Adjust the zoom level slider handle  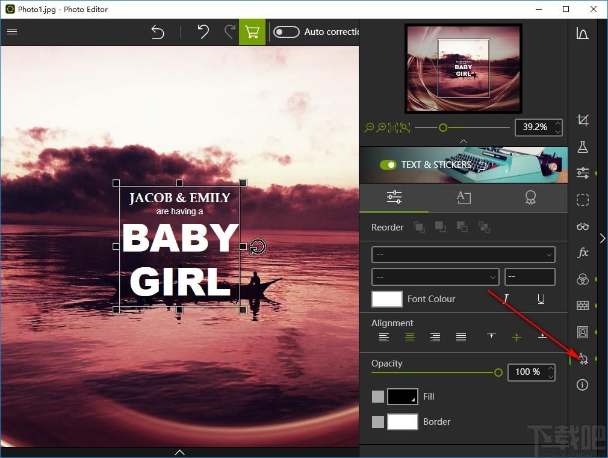[443, 128]
